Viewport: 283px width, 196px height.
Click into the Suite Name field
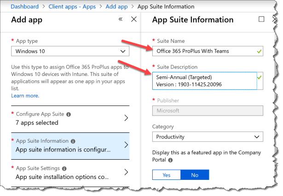[208, 51]
